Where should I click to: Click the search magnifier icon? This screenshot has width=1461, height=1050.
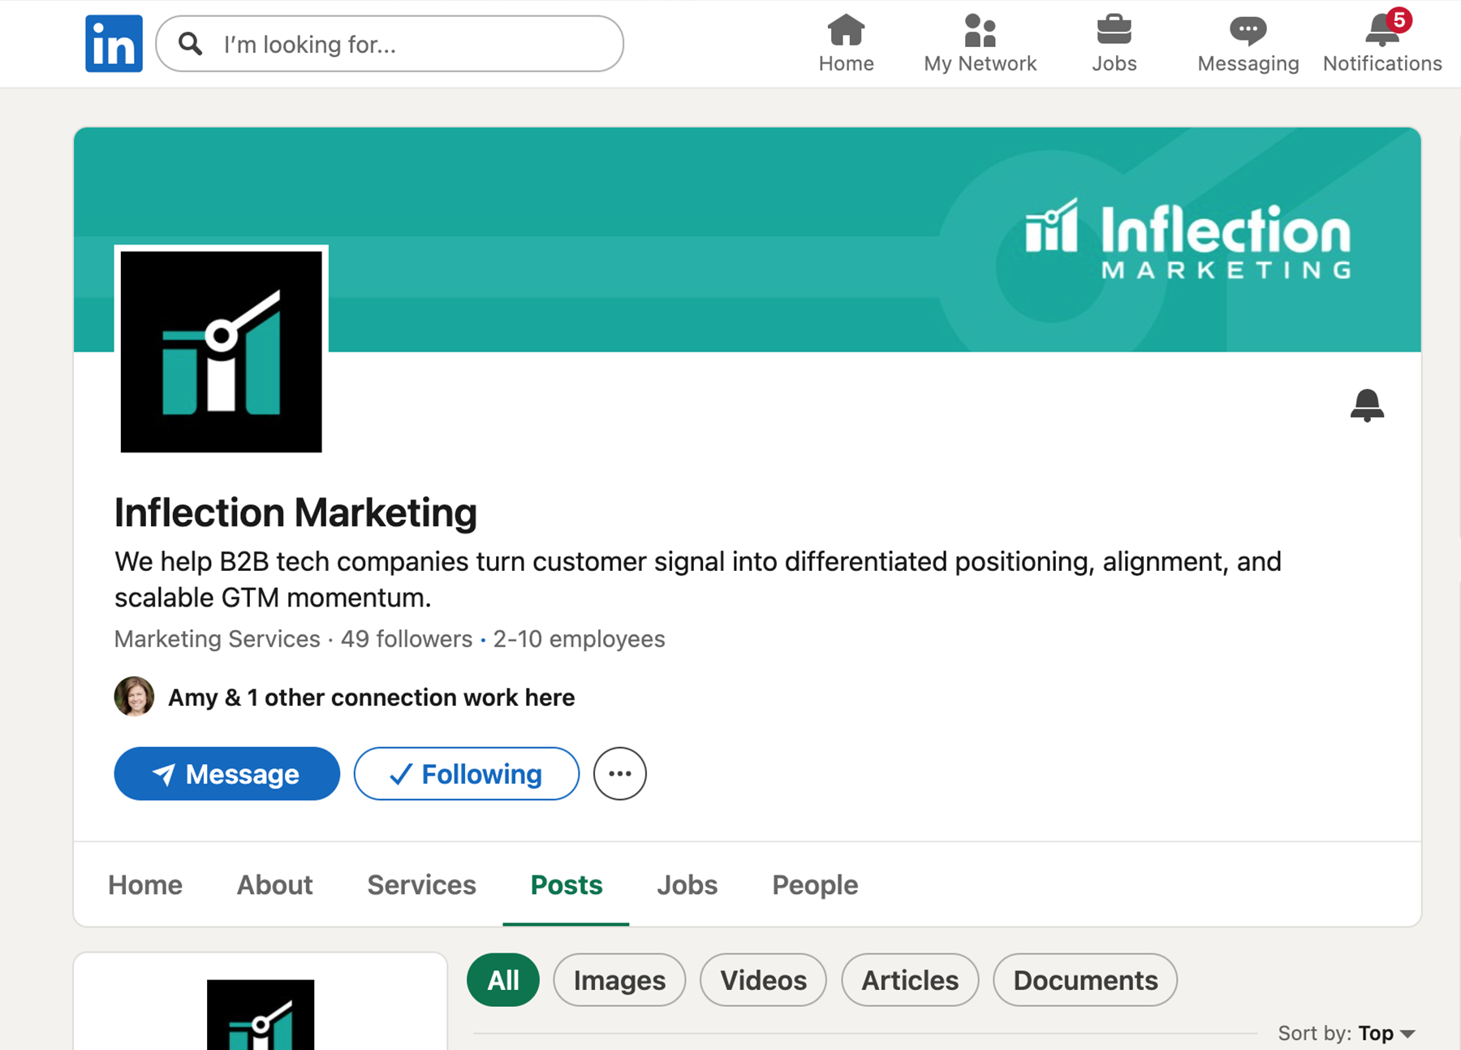tap(190, 44)
